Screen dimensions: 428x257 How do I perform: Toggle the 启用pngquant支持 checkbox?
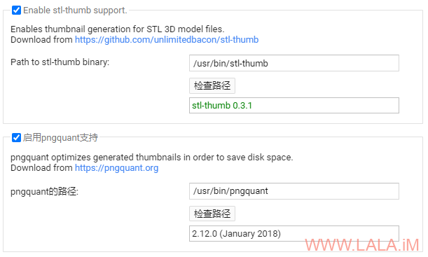pos(16,137)
